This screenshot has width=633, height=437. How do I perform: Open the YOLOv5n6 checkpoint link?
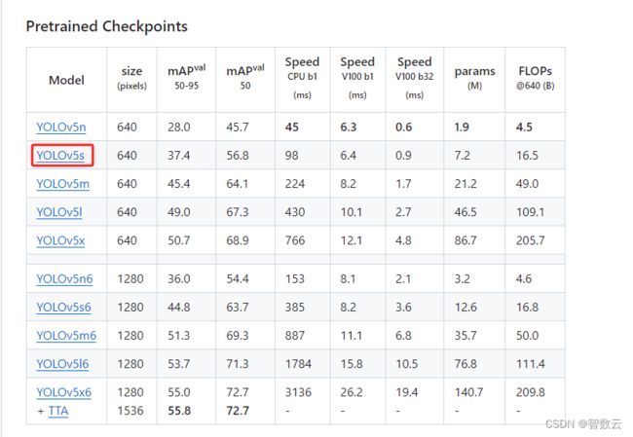pos(64,278)
